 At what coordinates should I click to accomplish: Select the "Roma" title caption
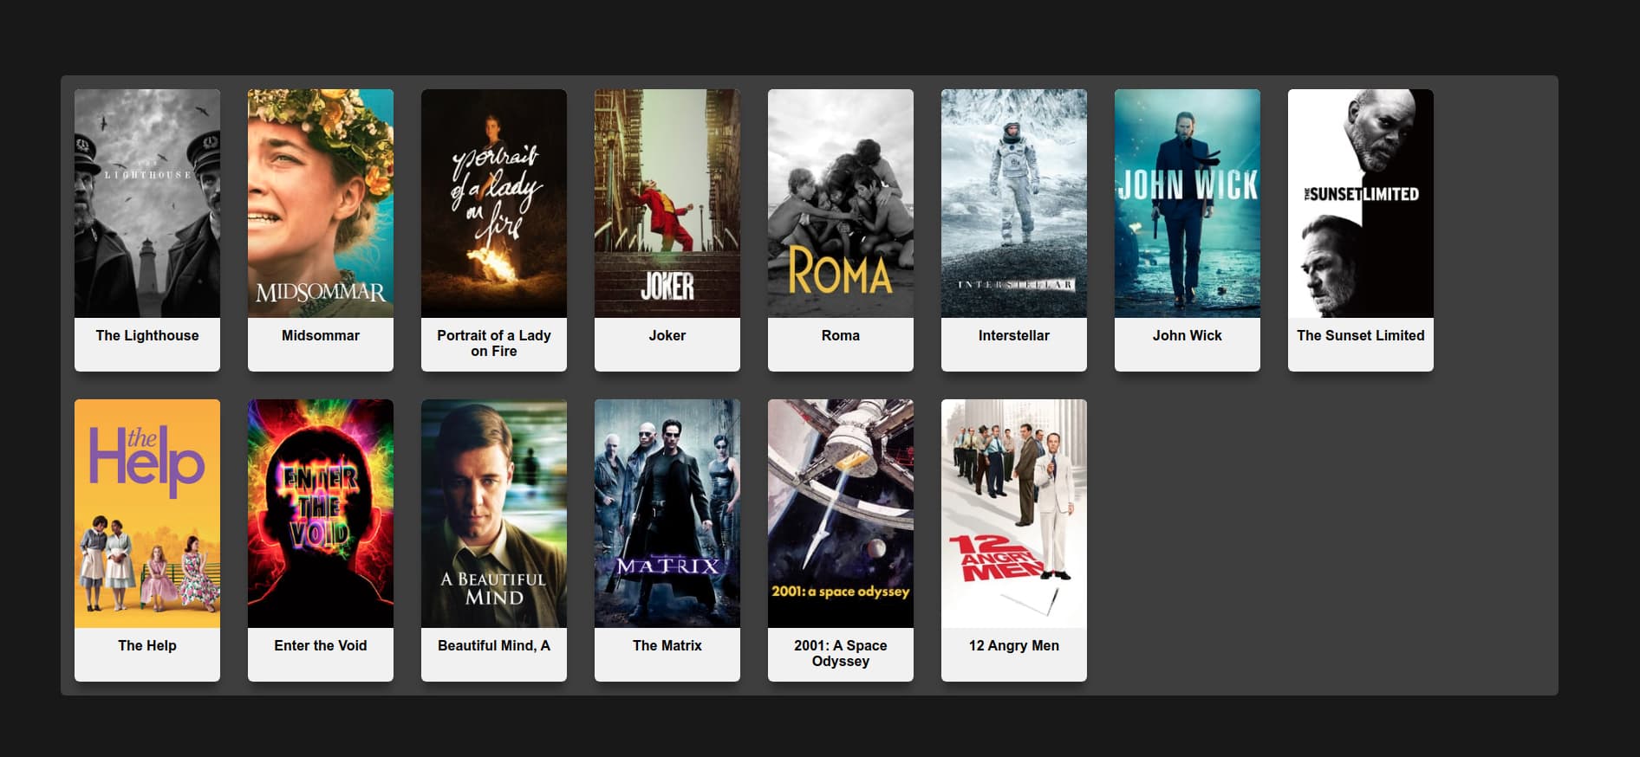tap(841, 336)
